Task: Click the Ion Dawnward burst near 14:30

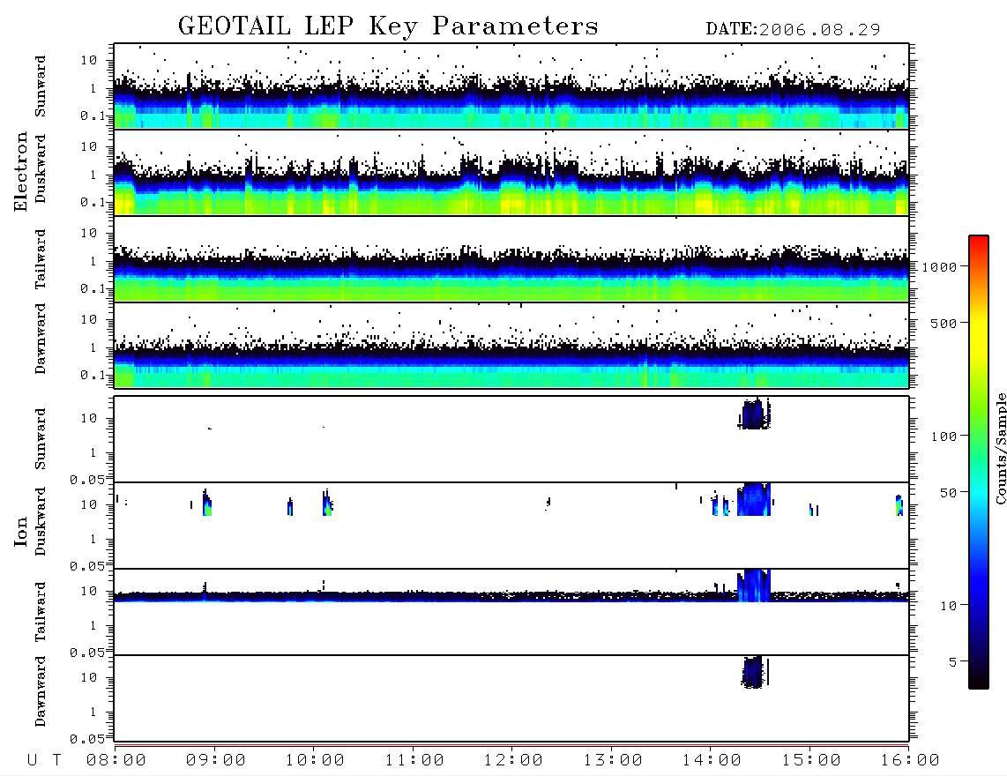Action: pyautogui.click(x=754, y=672)
